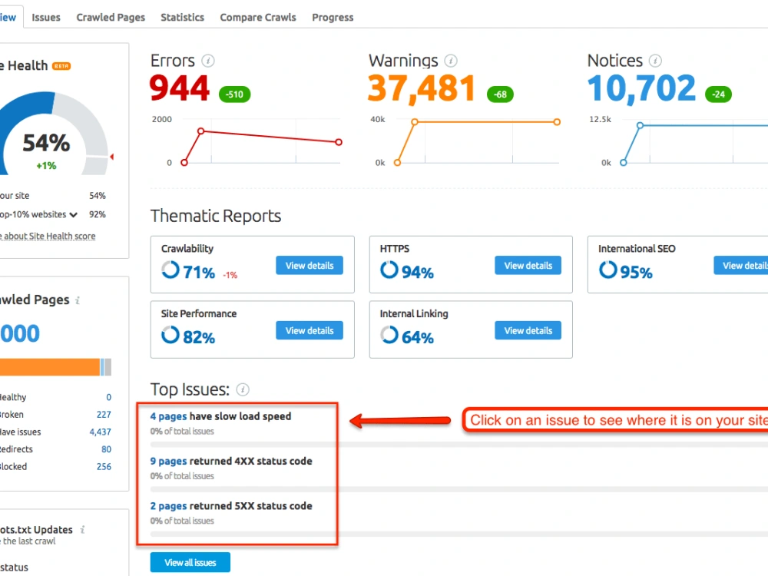Click the info icon next to Errors

[208, 61]
